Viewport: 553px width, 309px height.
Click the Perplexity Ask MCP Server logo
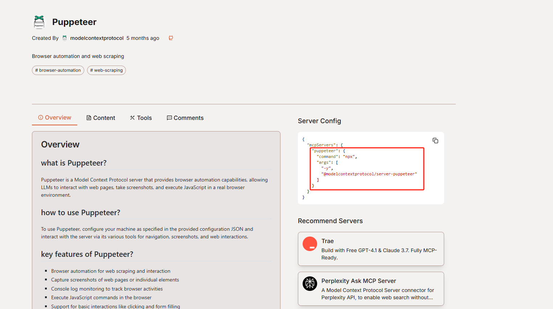point(310,284)
